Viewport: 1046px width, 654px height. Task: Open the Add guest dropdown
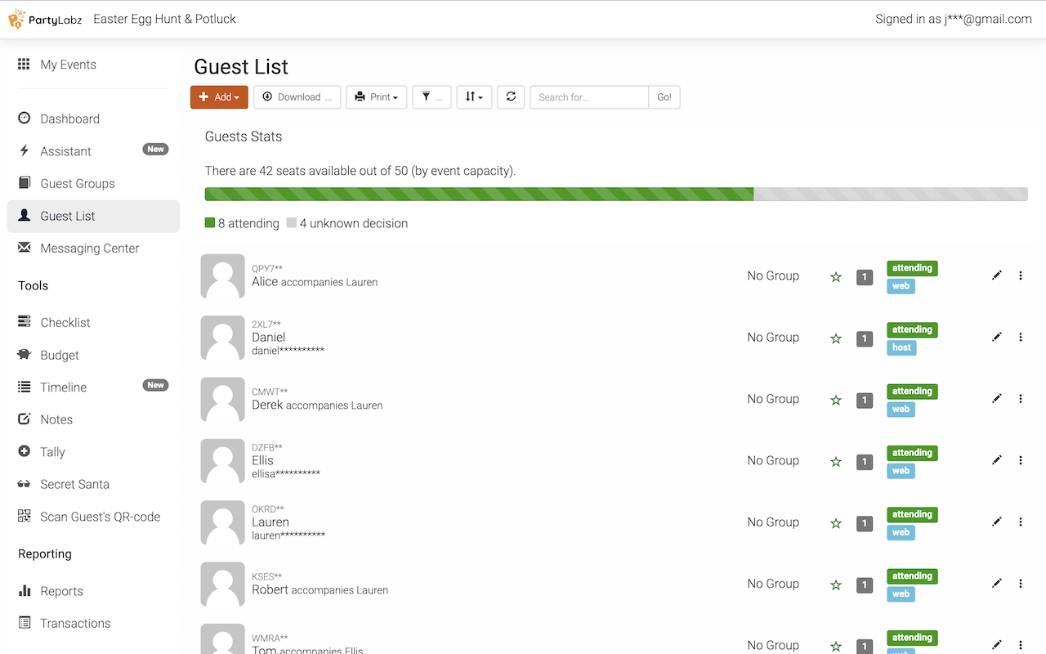point(219,97)
